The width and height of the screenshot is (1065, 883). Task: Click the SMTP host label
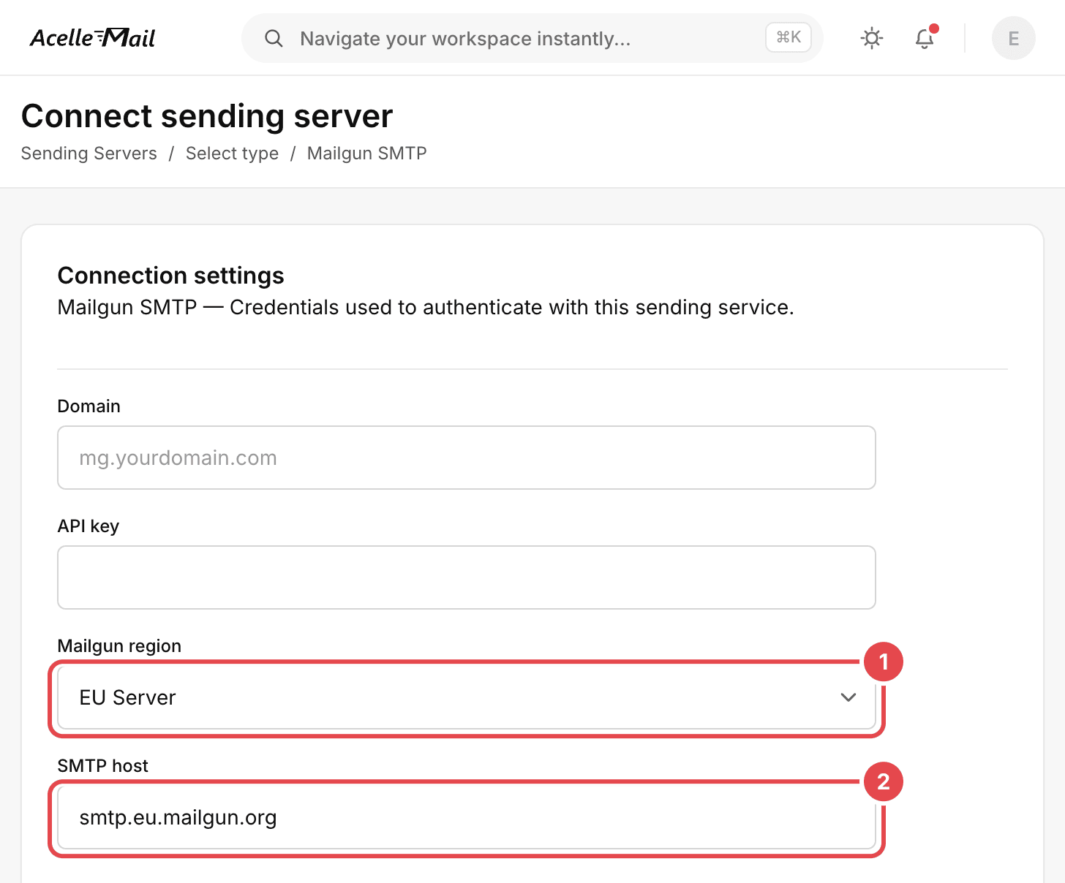coord(103,766)
